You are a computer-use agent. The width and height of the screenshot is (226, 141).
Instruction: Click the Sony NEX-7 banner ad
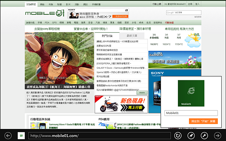pos(98,13)
